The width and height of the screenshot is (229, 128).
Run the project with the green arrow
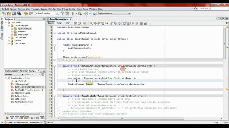tap(73, 14)
